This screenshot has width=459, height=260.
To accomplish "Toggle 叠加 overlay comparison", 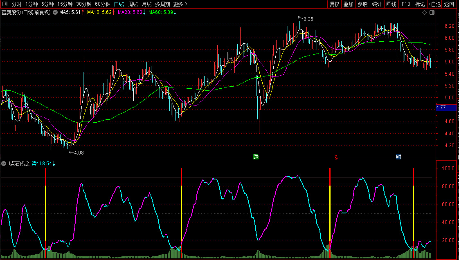I will (348, 4).
